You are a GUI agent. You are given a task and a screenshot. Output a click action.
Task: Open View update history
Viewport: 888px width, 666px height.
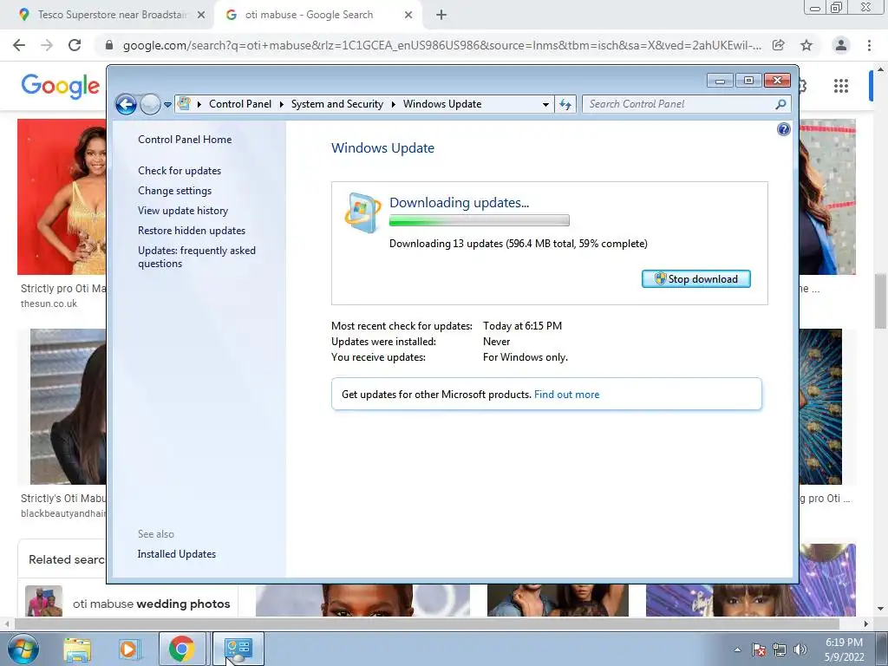(183, 211)
